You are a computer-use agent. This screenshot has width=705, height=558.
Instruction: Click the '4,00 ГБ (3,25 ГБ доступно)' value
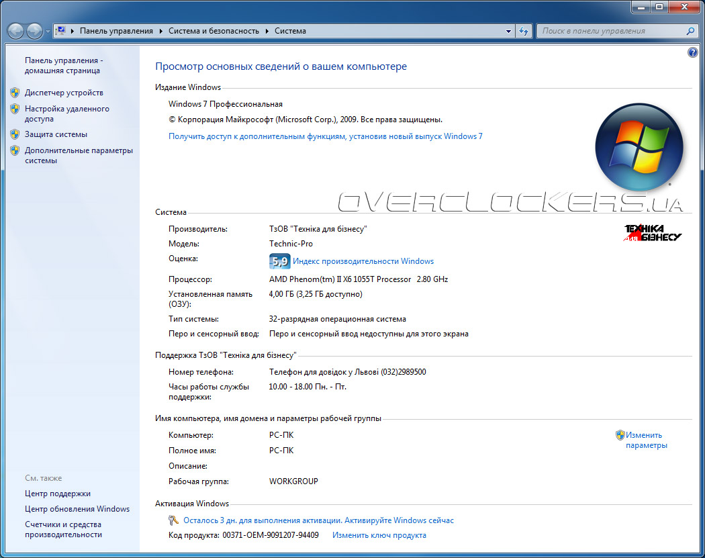click(316, 294)
